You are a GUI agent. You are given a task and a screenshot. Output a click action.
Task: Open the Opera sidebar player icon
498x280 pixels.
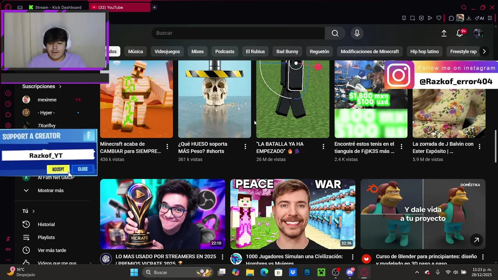[x=8, y=93]
